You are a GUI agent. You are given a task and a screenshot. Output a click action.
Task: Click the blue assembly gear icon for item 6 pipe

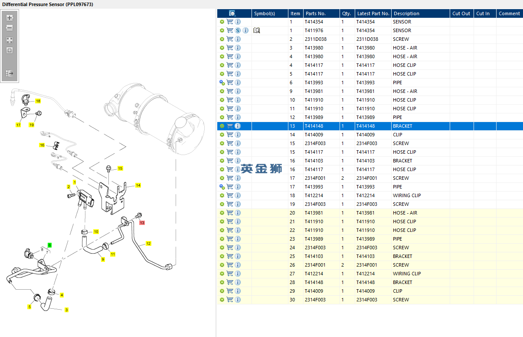222,83
